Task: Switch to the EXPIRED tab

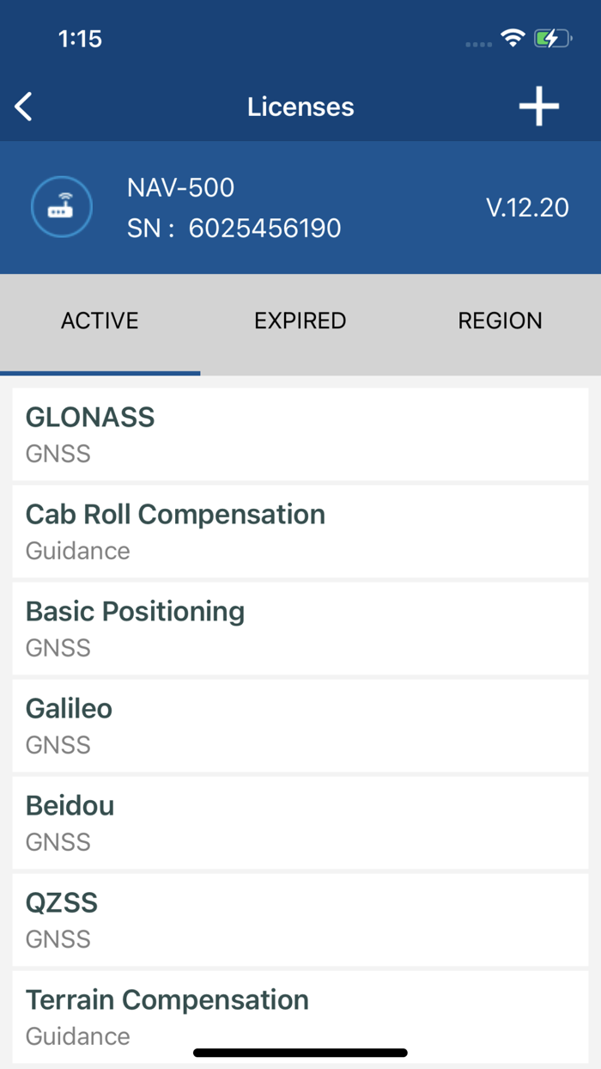Action: (300, 320)
